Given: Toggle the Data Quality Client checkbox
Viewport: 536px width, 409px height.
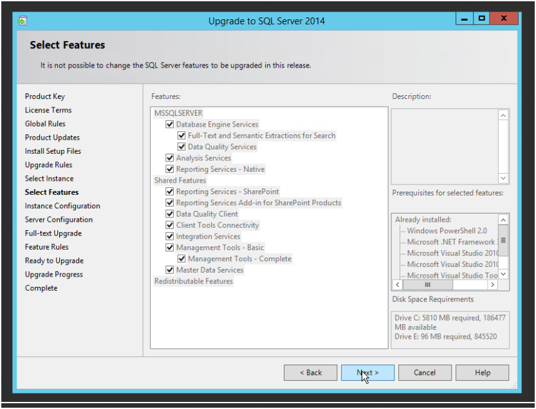Looking at the screenshot, I should coord(170,214).
